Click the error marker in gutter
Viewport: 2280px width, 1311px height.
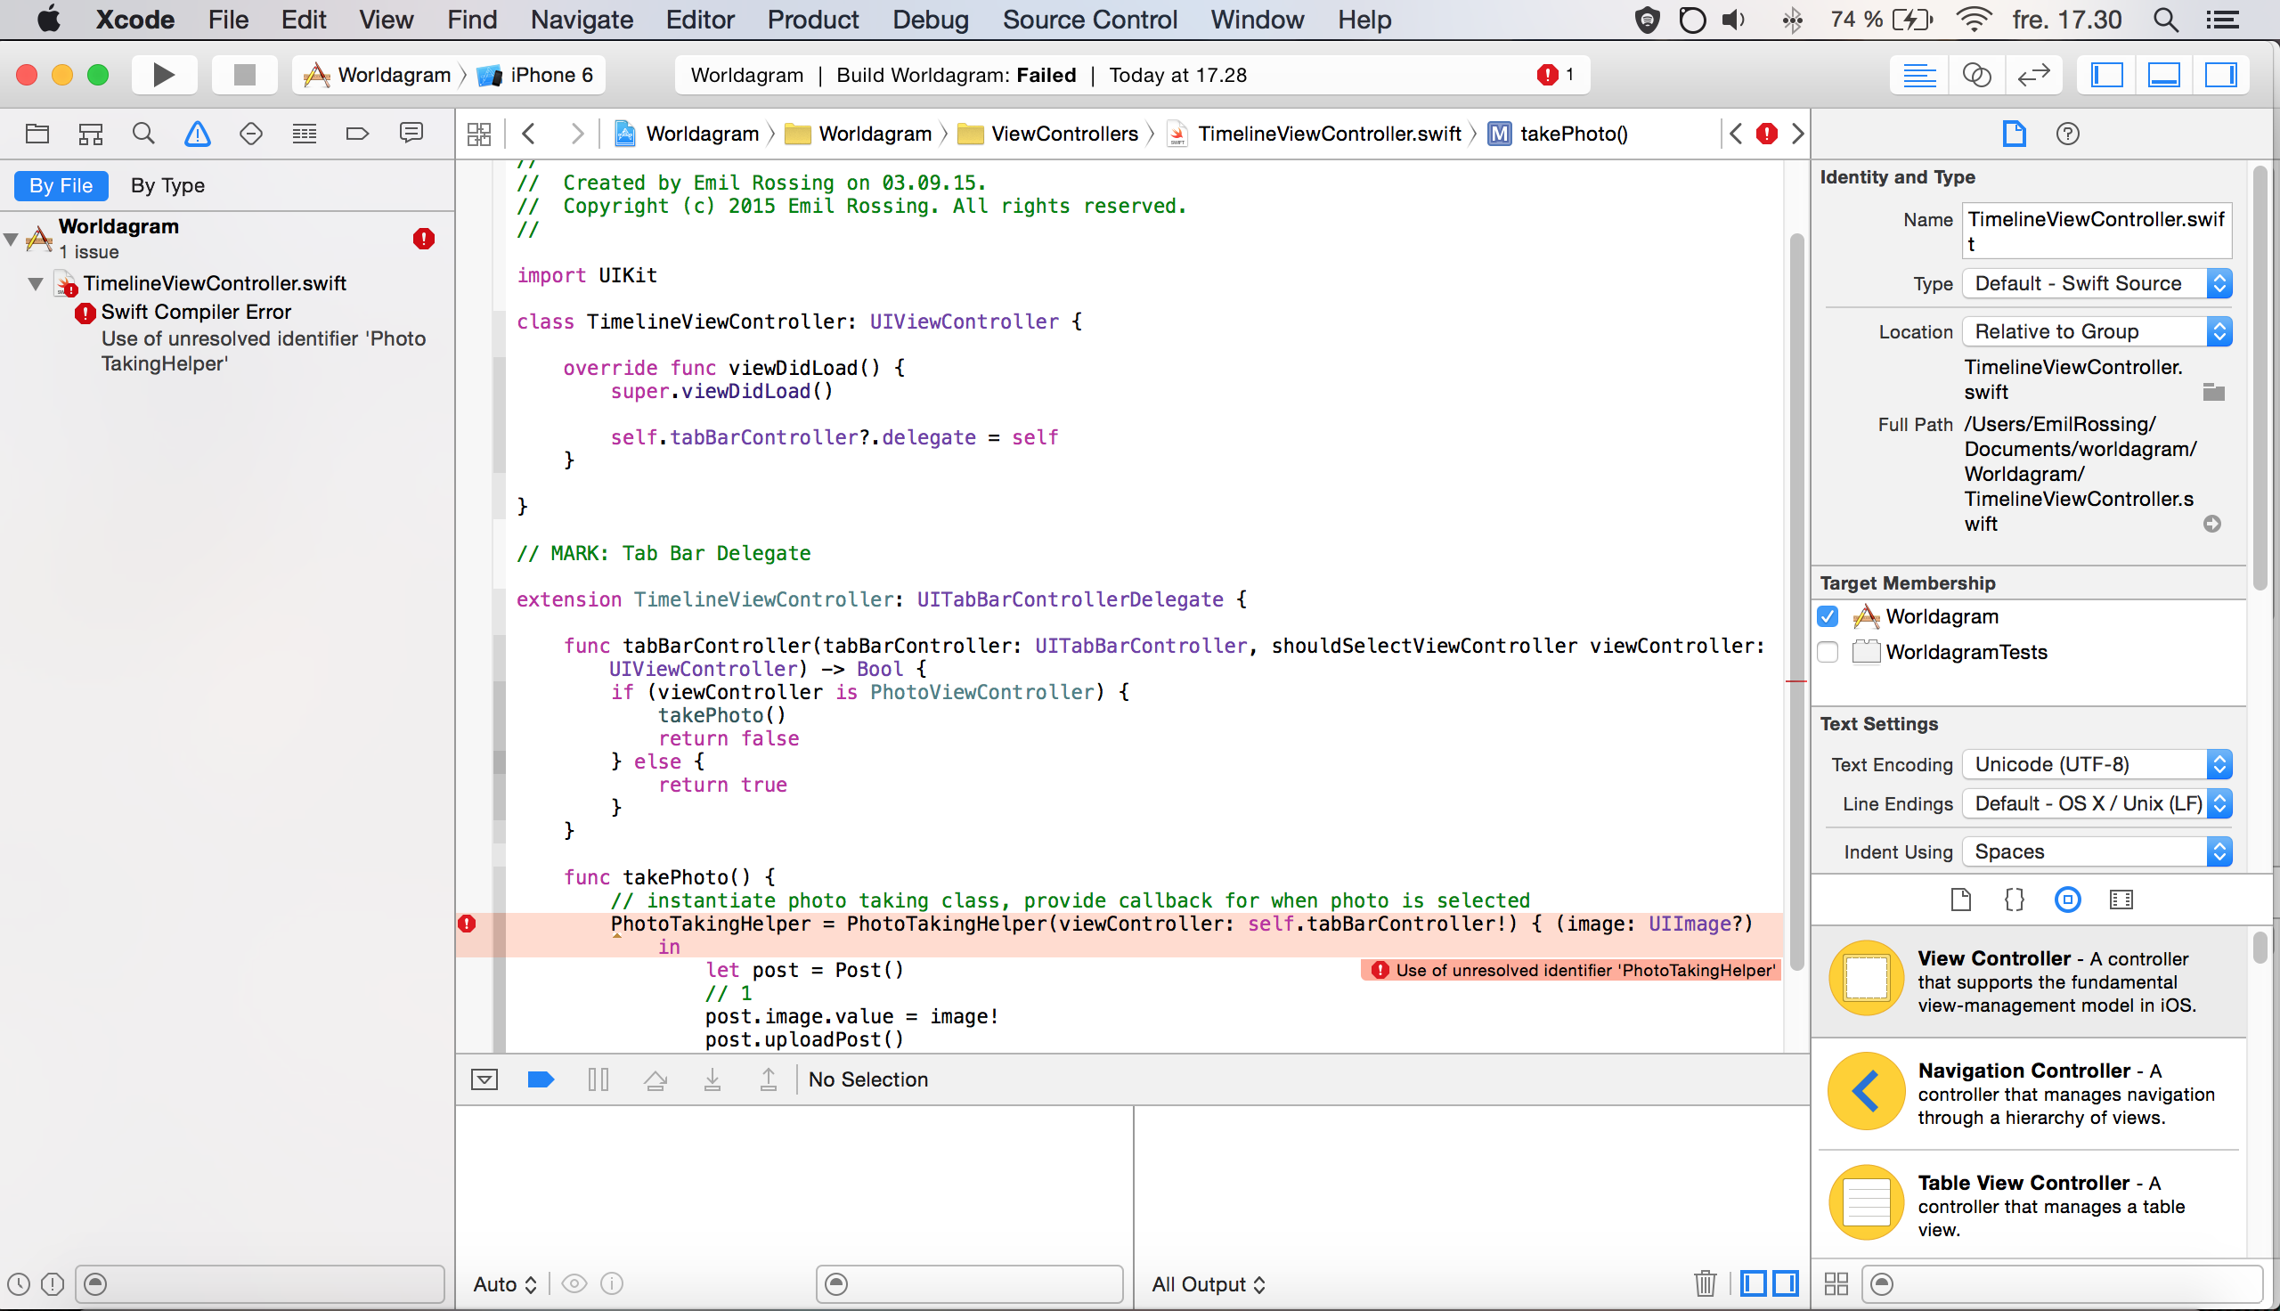coord(468,924)
